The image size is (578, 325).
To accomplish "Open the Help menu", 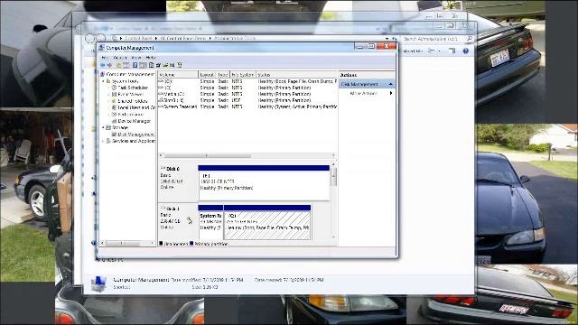I will pyautogui.click(x=151, y=58).
